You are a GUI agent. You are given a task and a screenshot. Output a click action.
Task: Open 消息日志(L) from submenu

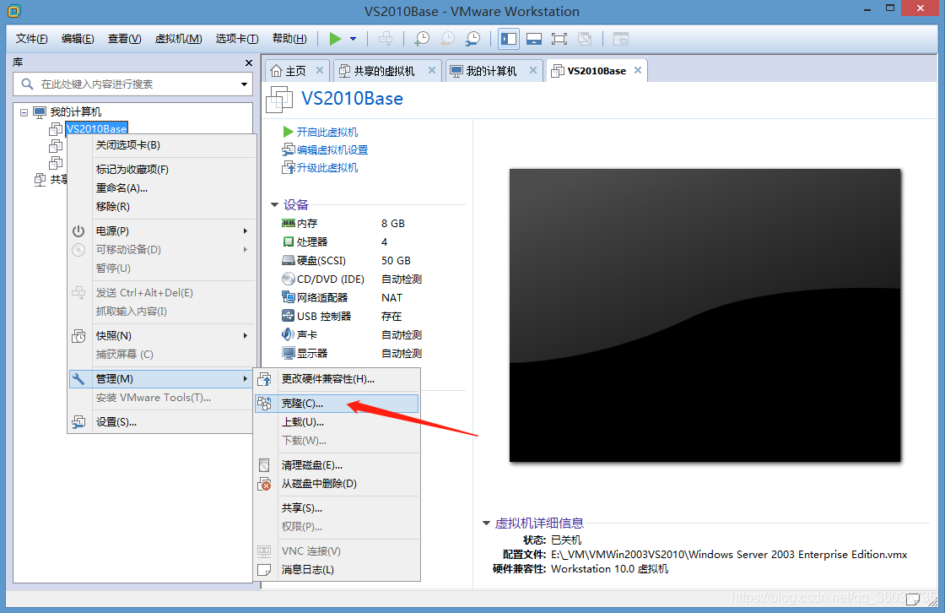tap(337, 570)
